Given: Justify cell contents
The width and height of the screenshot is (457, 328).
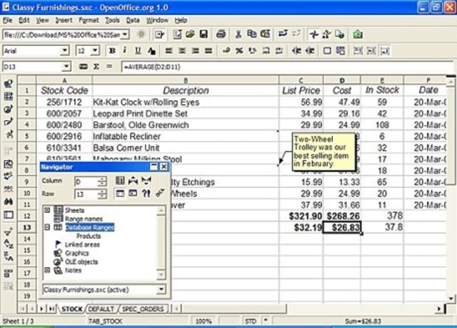Looking at the screenshot, I should 209,51.
